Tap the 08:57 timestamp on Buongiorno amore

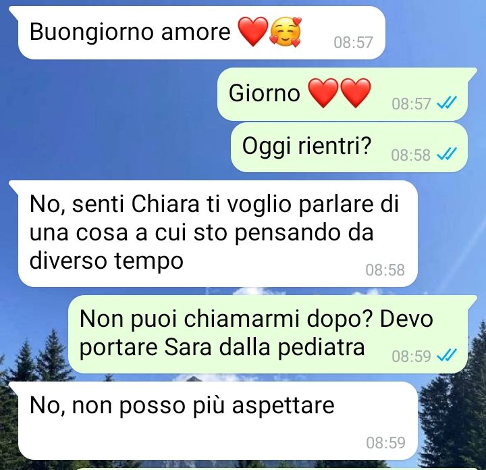(x=353, y=43)
